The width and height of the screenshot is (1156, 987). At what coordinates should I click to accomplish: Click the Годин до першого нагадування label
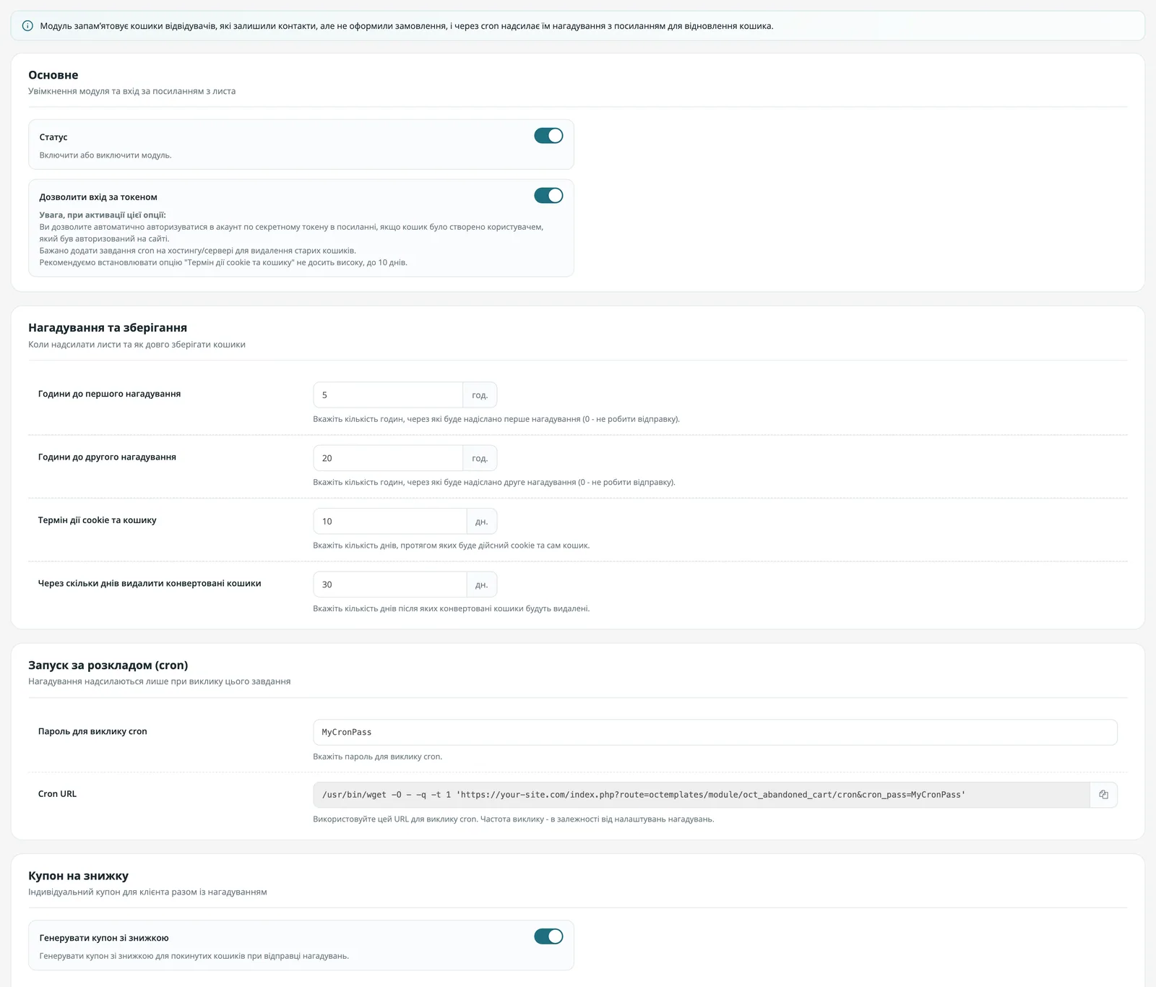[x=109, y=394]
